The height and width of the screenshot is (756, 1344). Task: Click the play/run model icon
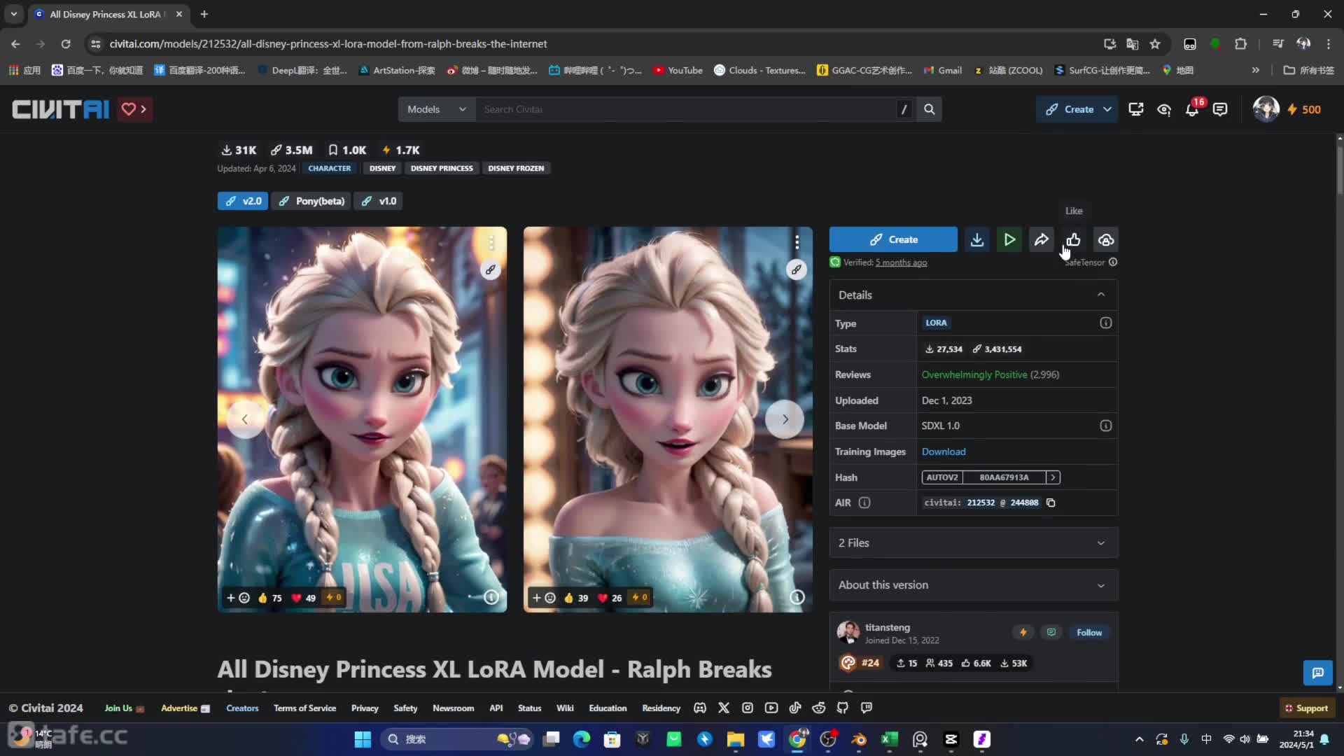point(1009,239)
